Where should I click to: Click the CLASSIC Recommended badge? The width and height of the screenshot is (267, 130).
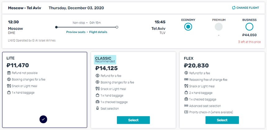pos(105,60)
